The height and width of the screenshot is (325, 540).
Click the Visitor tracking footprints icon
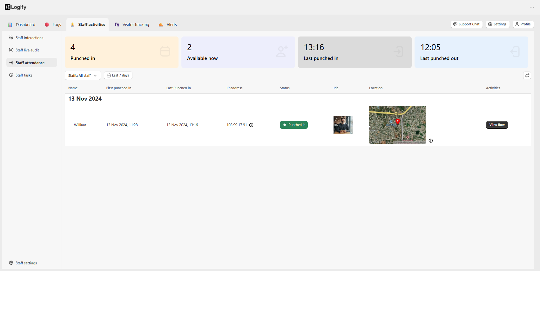[117, 24]
